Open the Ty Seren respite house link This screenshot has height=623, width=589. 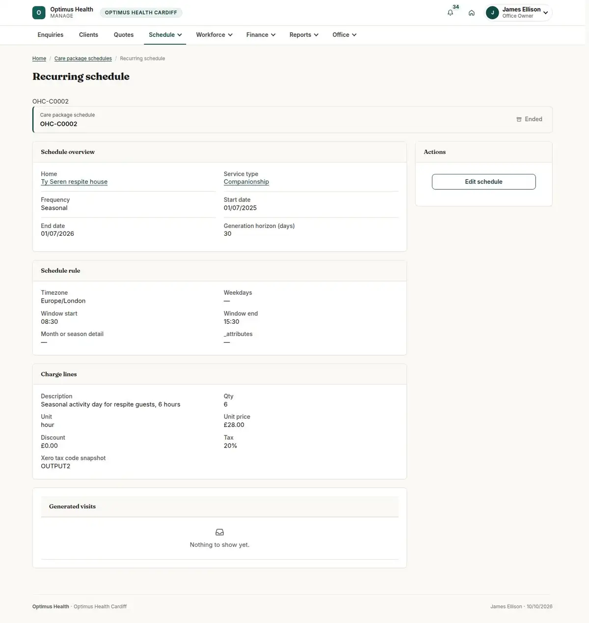pos(74,182)
